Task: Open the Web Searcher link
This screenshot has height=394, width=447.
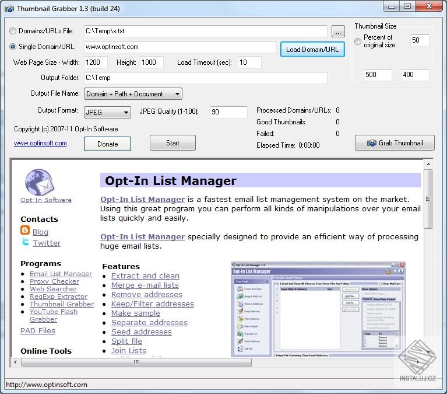Action: (53, 289)
